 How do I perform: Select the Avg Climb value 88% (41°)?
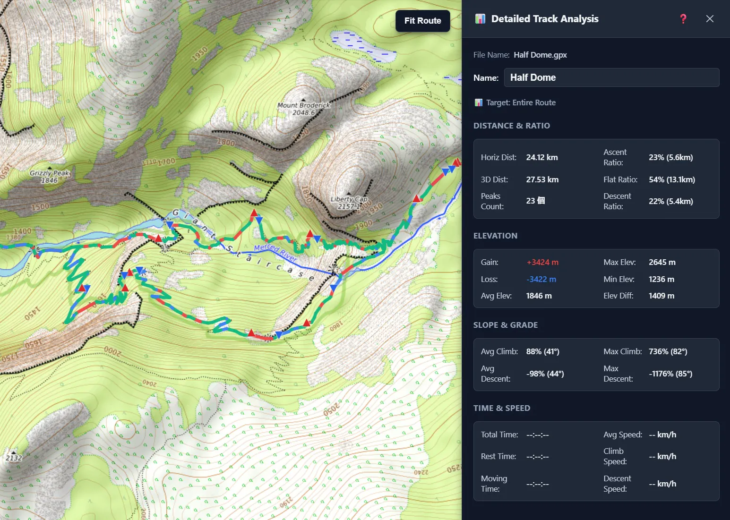(543, 351)
